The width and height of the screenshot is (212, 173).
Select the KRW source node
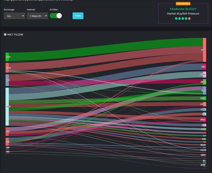(7, 57)
